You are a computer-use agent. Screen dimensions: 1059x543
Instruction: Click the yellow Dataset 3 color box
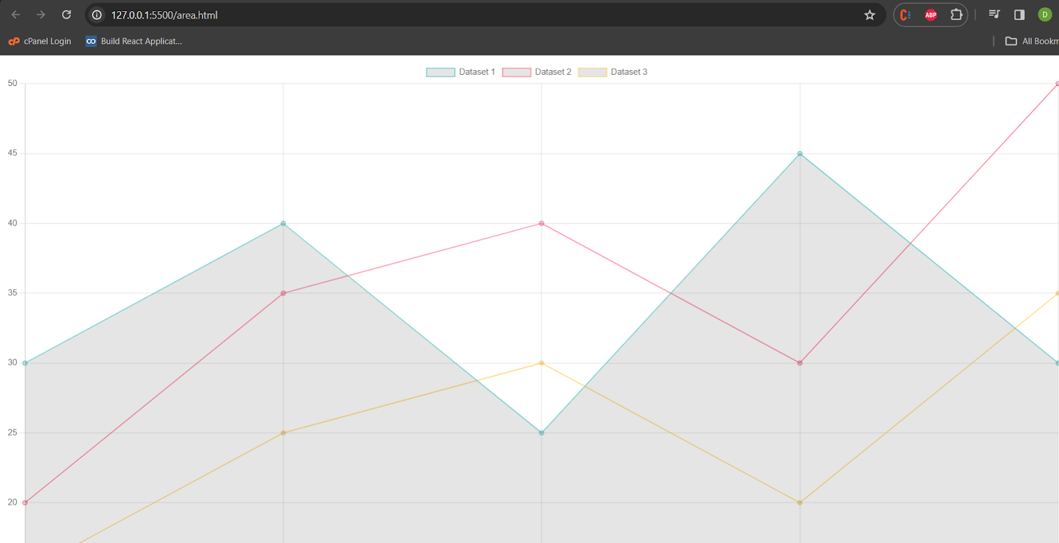[592, 72]
